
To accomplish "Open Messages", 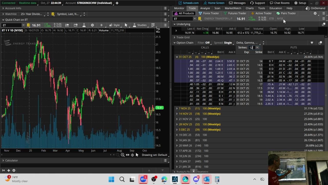I will pos(237,3).
